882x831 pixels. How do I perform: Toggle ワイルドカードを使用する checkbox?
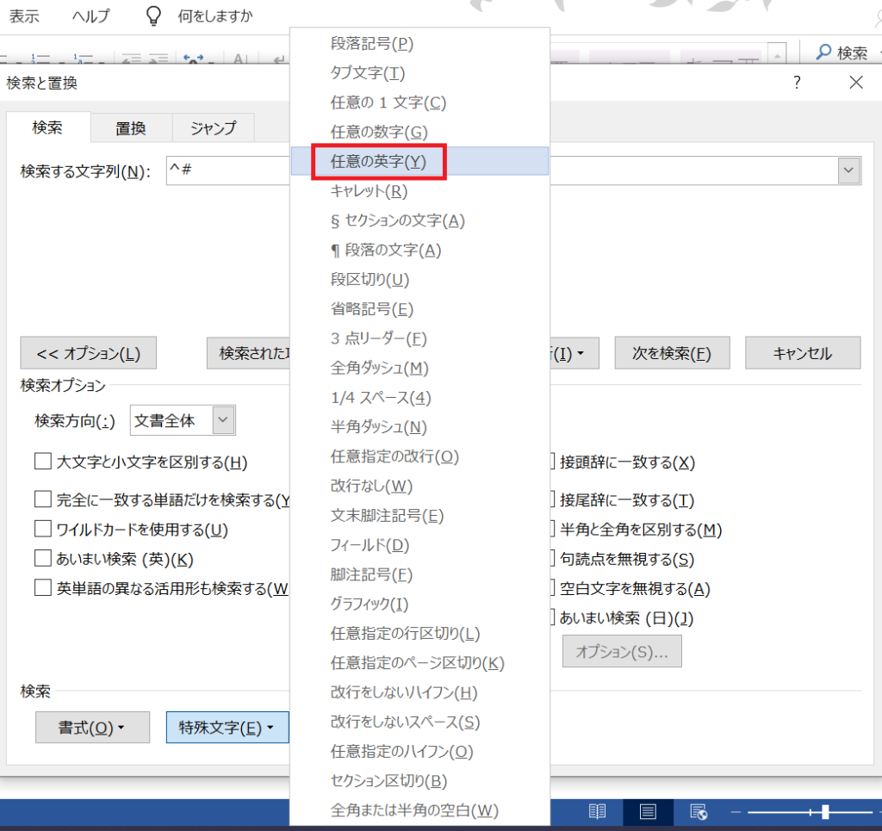coord(43,529)
